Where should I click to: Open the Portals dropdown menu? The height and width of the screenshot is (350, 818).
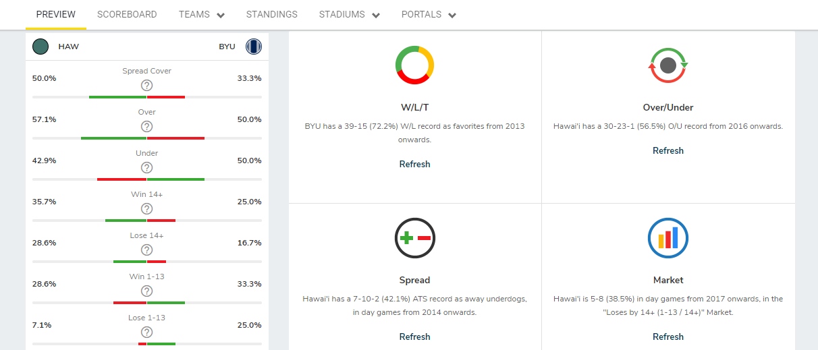pos(429,15)
